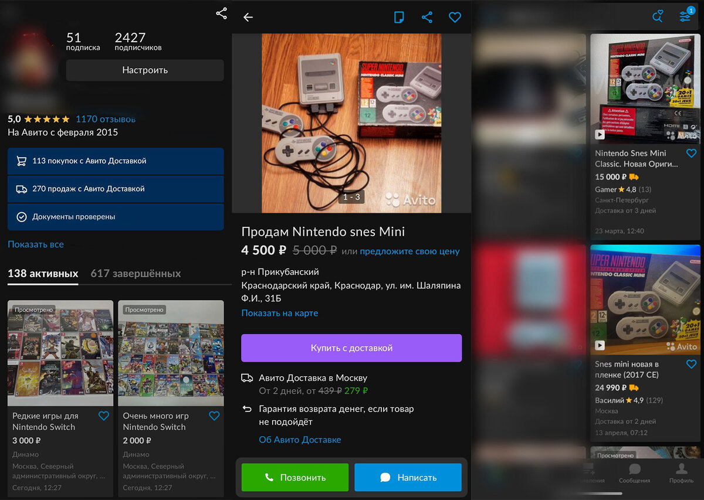Click the price 15 000 ₽
704x500 pixels.
[x=611, y=176]
